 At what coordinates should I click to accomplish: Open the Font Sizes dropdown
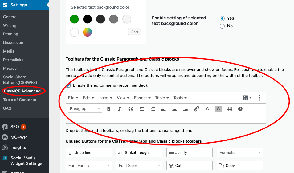(x=139, y=166)
